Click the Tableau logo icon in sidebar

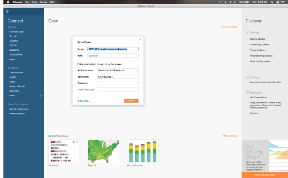click(7, 11)
